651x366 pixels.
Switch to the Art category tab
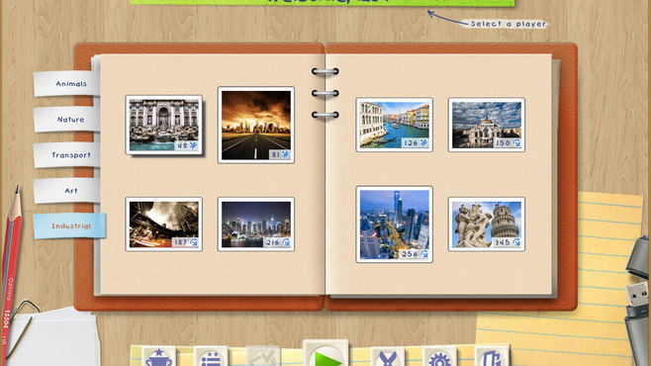pos(67,191)
